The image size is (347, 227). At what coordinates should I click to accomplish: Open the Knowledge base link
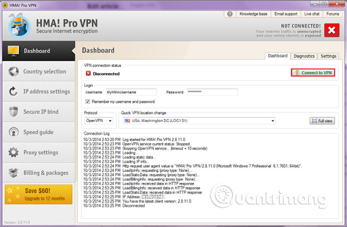(254, 14)
